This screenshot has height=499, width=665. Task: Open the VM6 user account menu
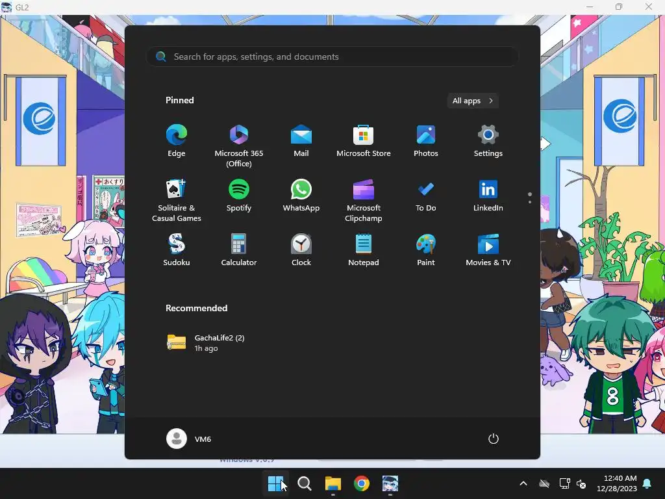189,439
